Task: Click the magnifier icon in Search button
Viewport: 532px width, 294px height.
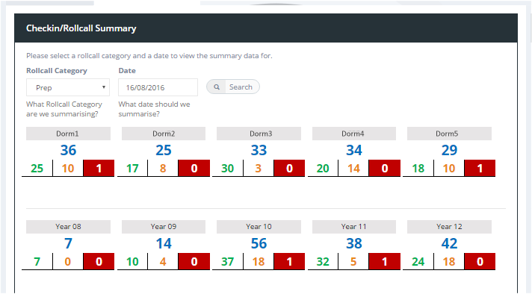Action: tap(217, 87)
